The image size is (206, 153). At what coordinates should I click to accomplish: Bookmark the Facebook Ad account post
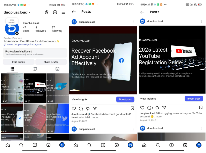(x=132, y=108)
